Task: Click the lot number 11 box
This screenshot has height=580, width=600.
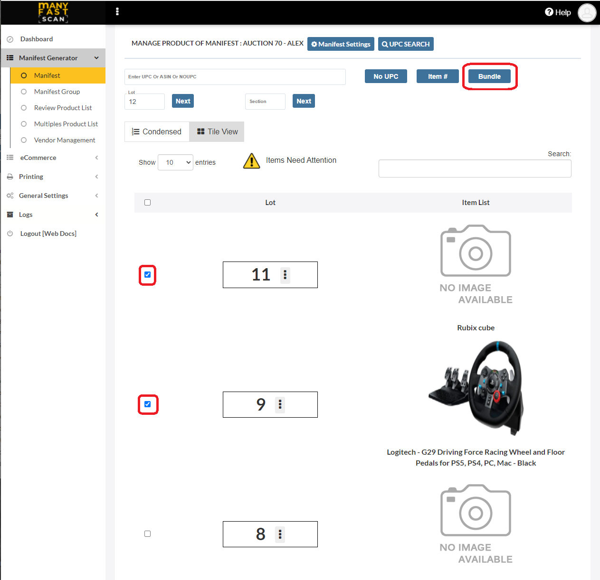Action: [x=270, y=275]
